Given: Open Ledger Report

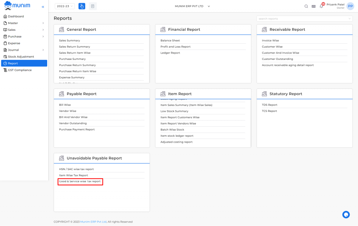Looking at the screenshot, I should [x=170, y=53].
